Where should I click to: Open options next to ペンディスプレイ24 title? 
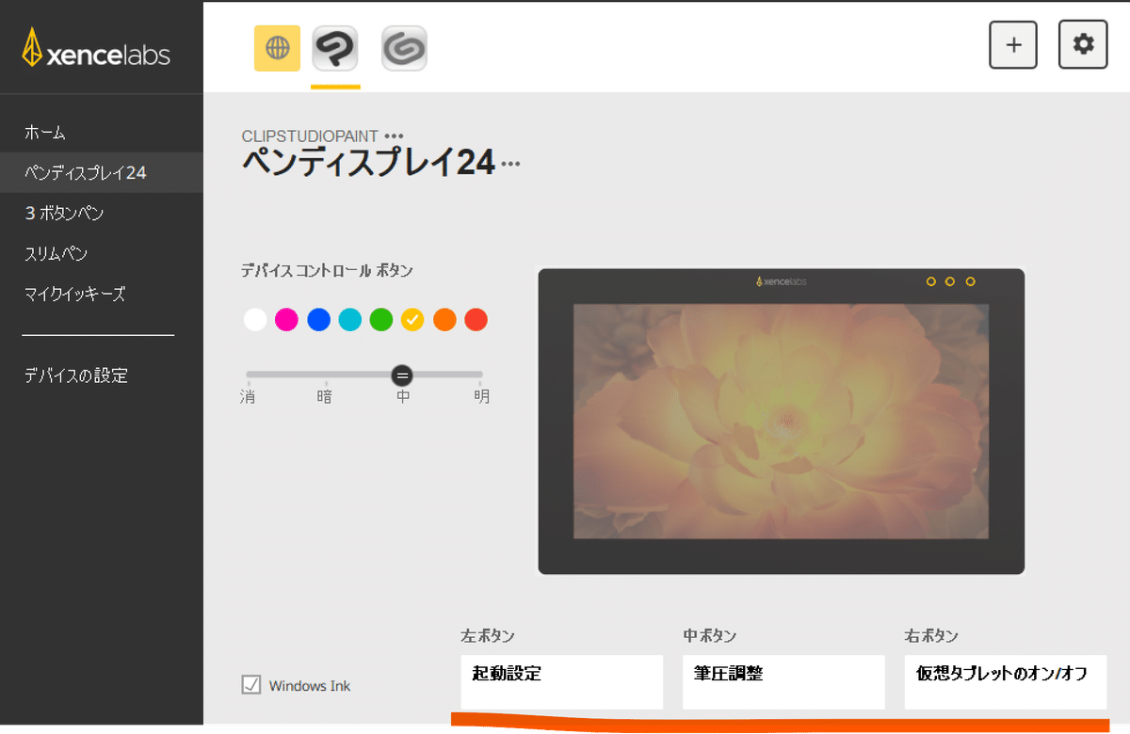pyautogui.click(x=510, y=165)
